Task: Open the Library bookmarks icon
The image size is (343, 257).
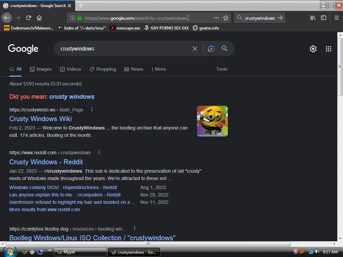Action: point(313,18)
